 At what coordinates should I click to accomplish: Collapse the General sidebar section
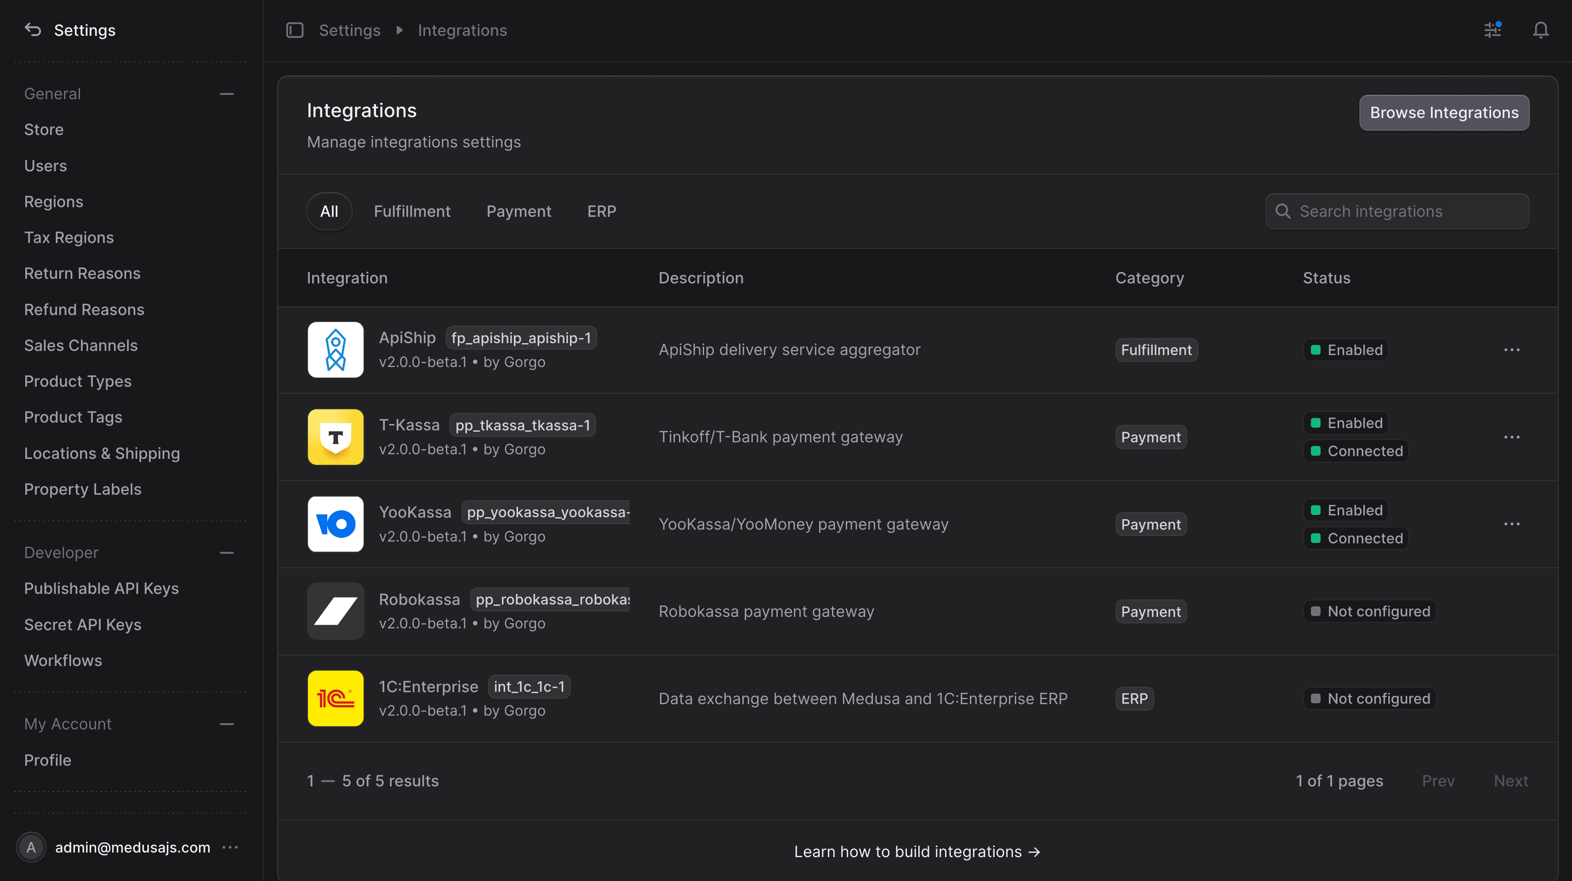coord(227,94)
